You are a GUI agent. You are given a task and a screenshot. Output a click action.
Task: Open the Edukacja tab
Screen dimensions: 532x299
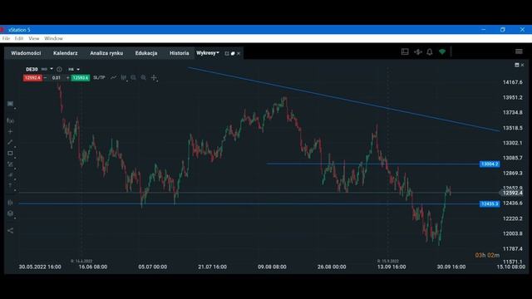(x=146, y=53)
